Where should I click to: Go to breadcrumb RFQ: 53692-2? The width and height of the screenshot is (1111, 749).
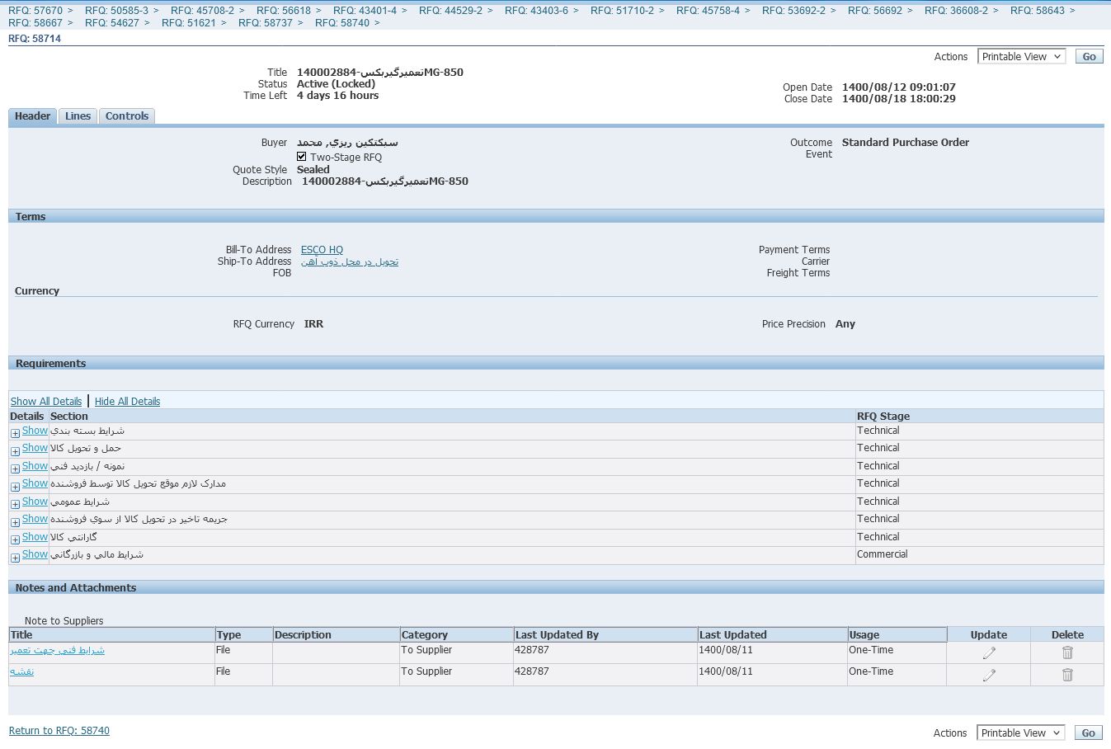coord(794,11)
